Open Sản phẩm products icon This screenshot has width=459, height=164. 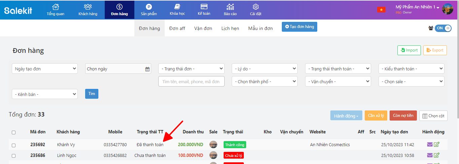pos(149,7)
